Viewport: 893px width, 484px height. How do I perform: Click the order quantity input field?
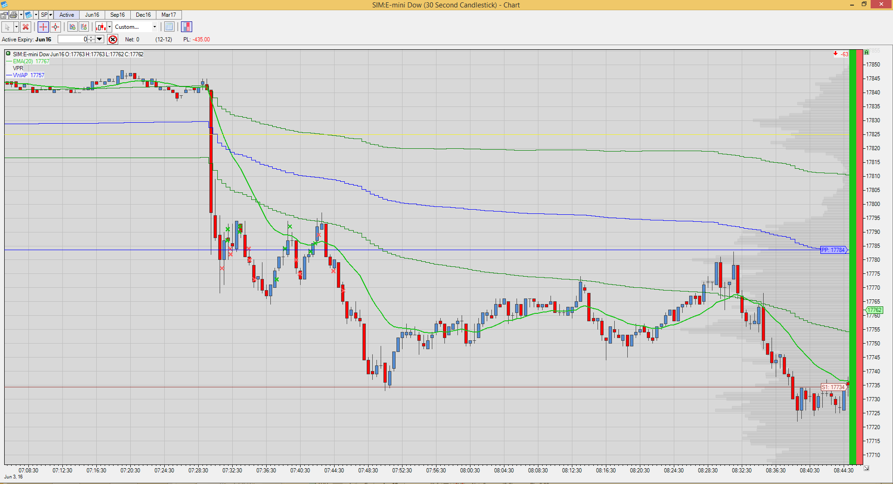coord(73,40)
